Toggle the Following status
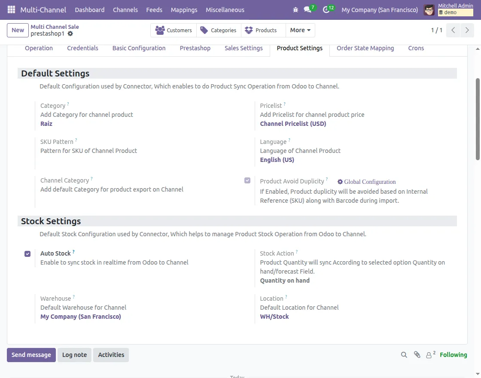Viewport: 481px width, 378px height. click(453, 355)
